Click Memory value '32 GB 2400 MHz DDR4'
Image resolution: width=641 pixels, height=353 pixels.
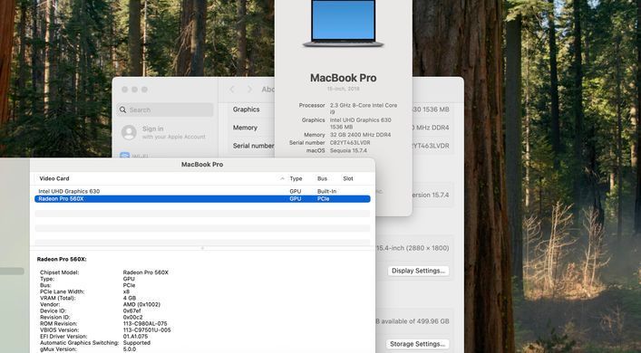360,135
